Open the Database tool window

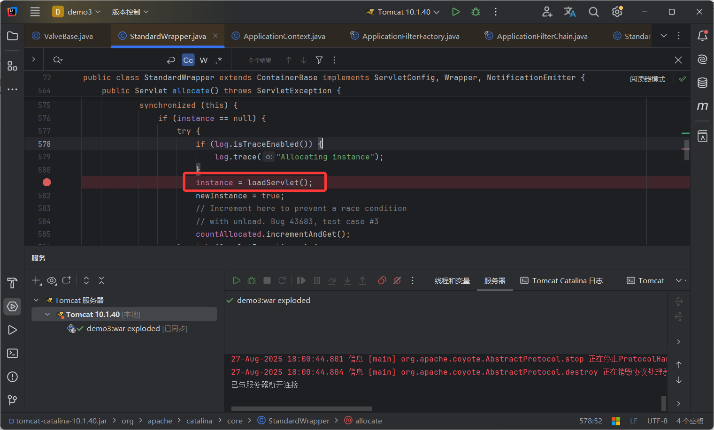(x=702, y=82)
